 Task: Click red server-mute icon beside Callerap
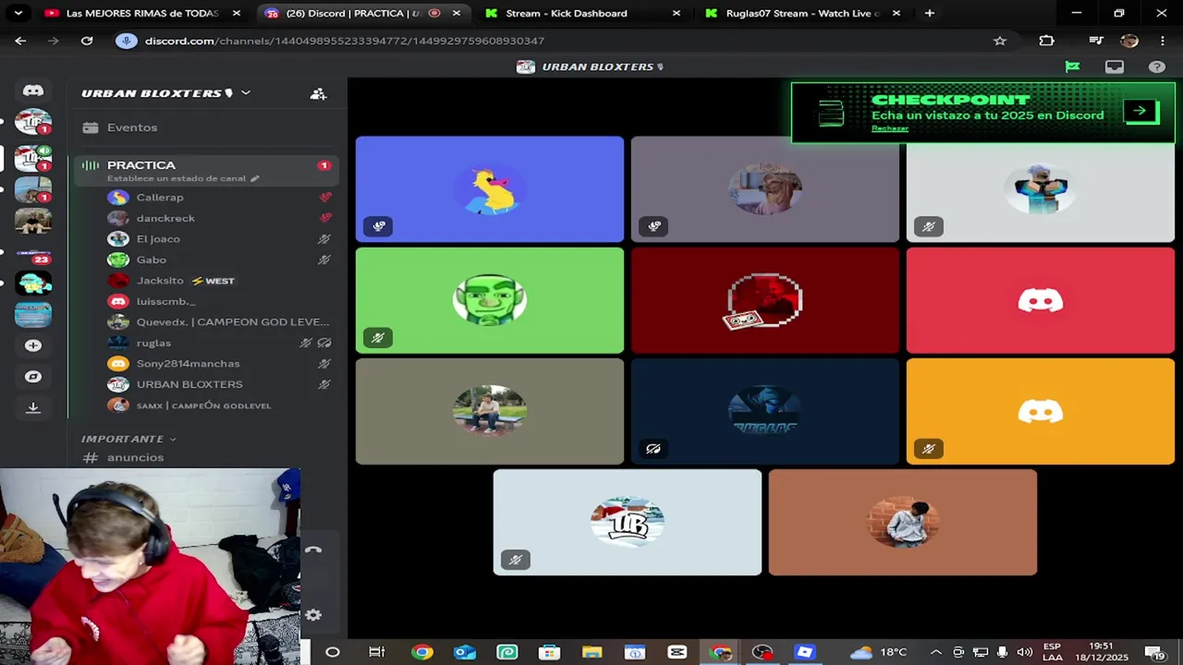325,198
